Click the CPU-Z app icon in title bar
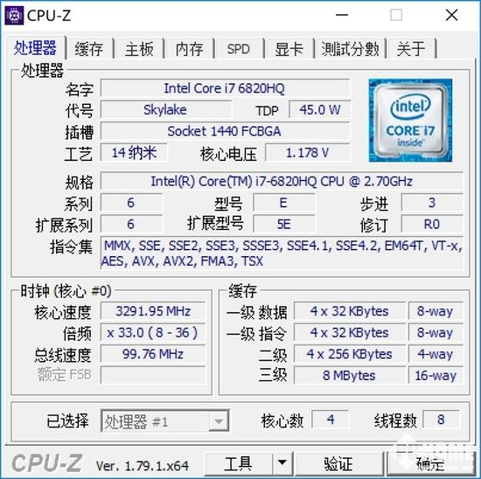481x479 pixels. [14, 16]
